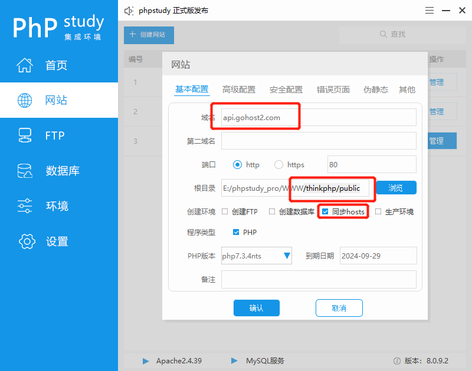
Task: Click the 创建网站 button
Action: (x=149, y=35)
